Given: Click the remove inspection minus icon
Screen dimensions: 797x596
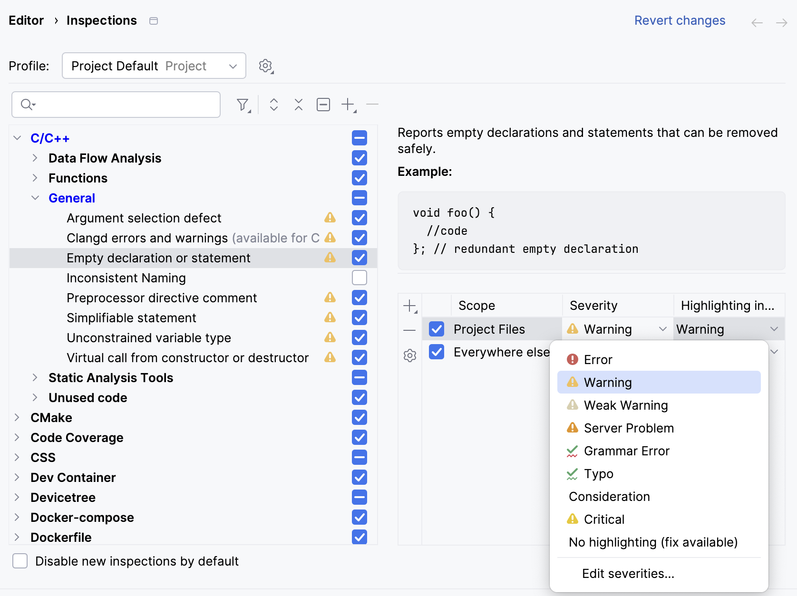Looking at the screenshot, I should (372, 105).
